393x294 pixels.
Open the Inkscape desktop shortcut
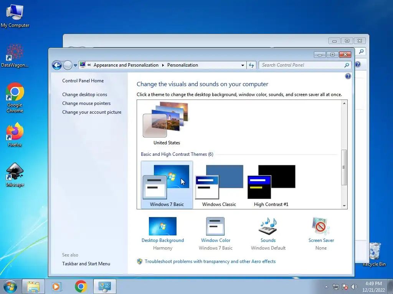[x=15, y=175]
